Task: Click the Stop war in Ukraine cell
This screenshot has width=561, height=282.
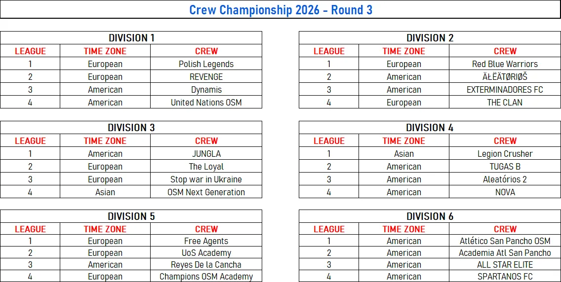Action: (206, 179)
